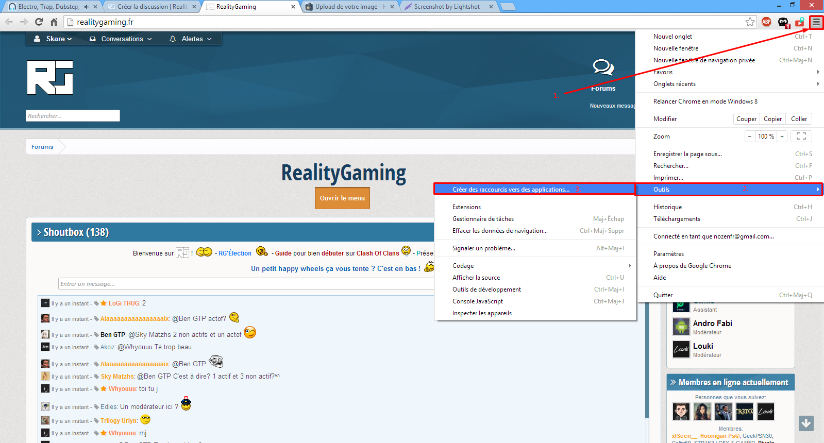This screenshot has height=443, width=824.
Task: Mute the Electro, Trap, Dubstep tab audio icon
Action: (x=87, y=7)
